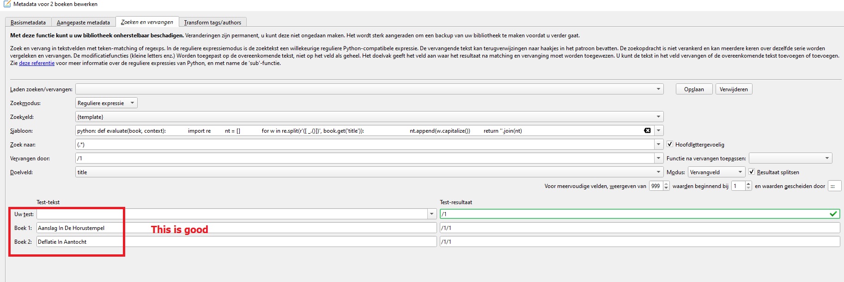The width and height of the screenshot is (844, 282).
Task: Click into the Uw test text field
Action: click(x=232, y=214)
